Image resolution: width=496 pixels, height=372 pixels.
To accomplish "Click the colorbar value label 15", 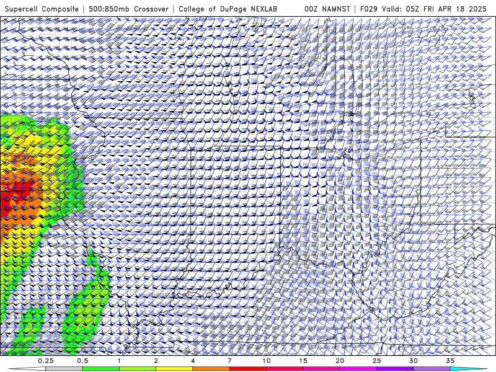I will click(303, 361).
